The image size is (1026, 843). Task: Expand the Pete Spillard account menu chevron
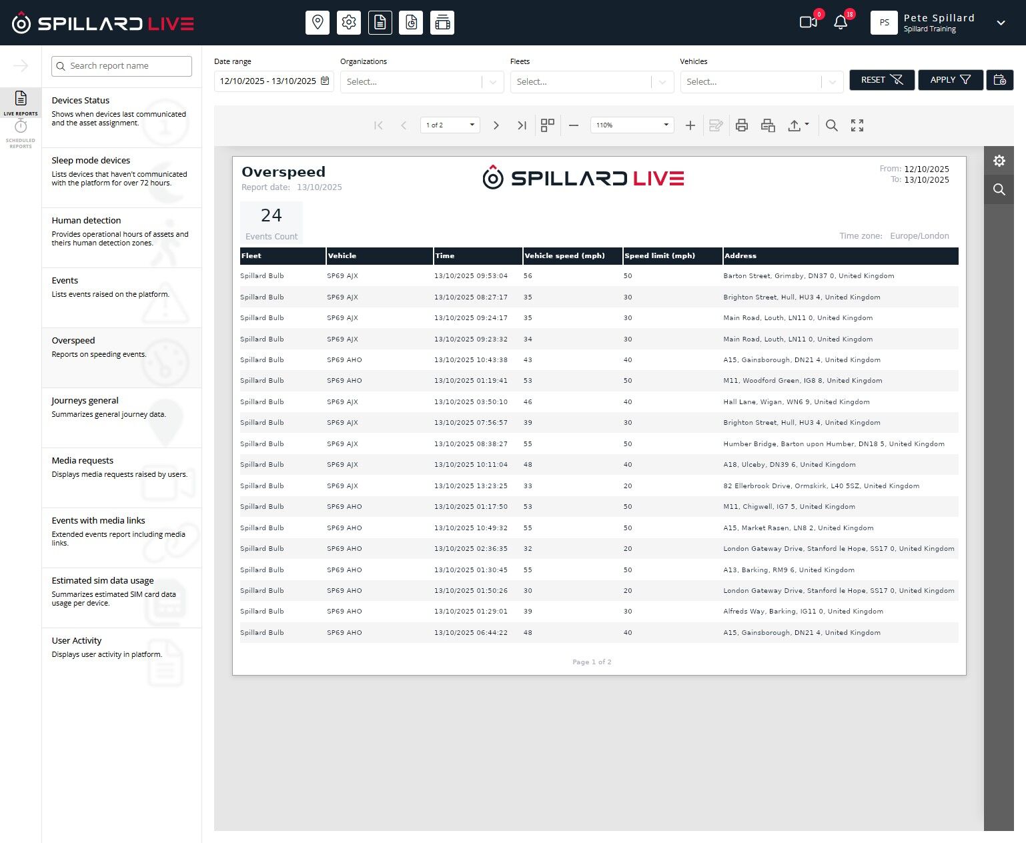pyautogui.click(x=1001, y=23)
